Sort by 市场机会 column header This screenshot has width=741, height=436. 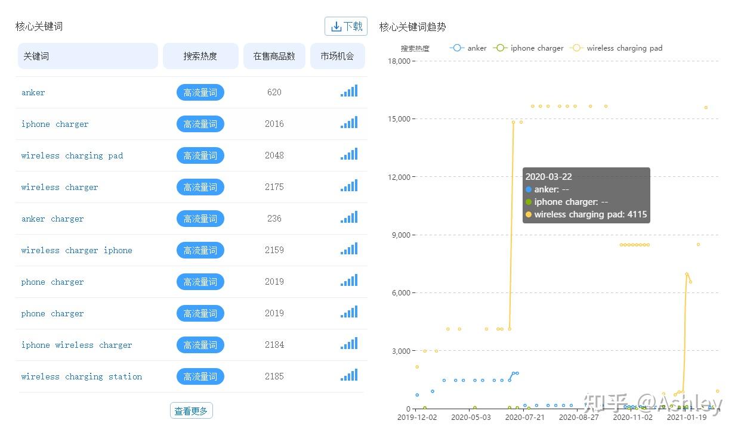(x=338, y=56)
